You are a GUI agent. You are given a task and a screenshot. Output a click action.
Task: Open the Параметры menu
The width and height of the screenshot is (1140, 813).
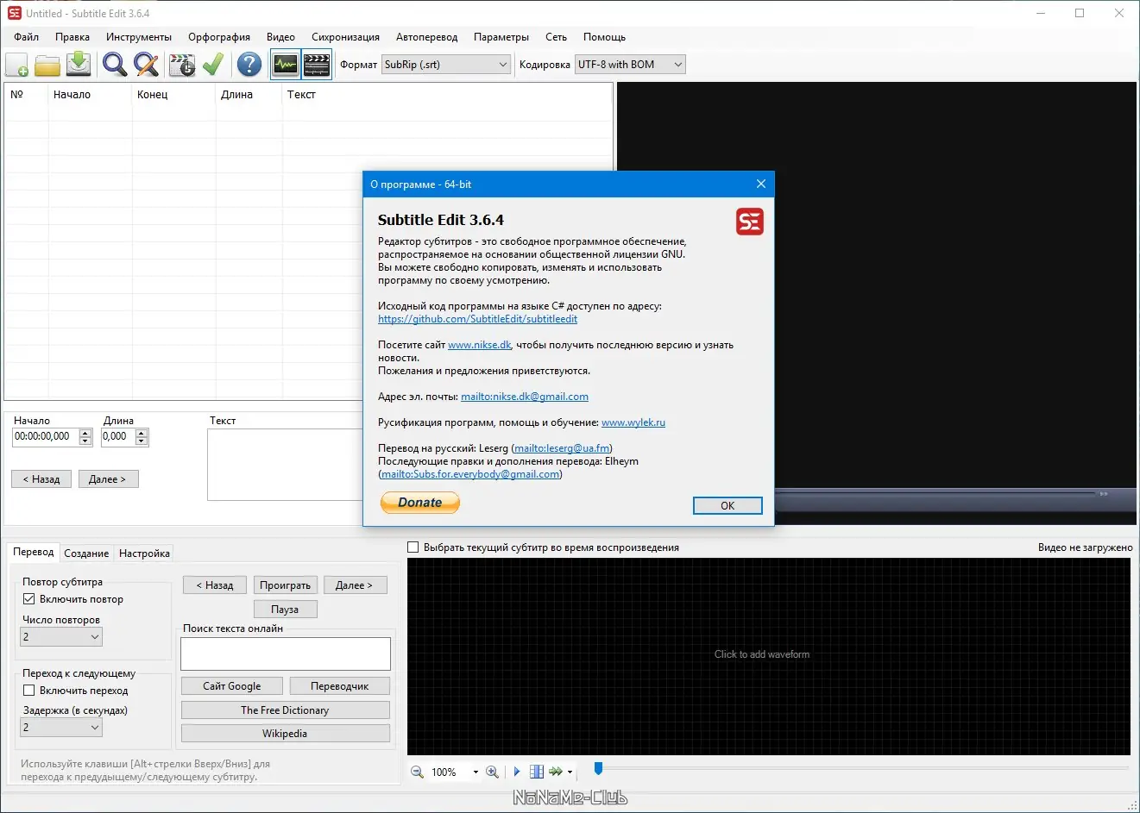click(501, 37)
